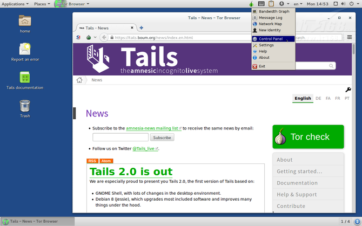Open a new tab with plus icon
362x226 pixels.
coord(142,28)
